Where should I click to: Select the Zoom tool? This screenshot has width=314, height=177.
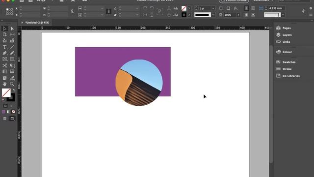(x=12, y=84)
